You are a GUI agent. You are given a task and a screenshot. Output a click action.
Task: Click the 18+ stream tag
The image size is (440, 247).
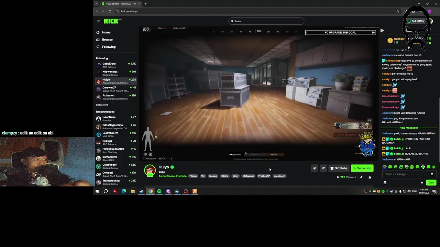[x=203, y=176]
